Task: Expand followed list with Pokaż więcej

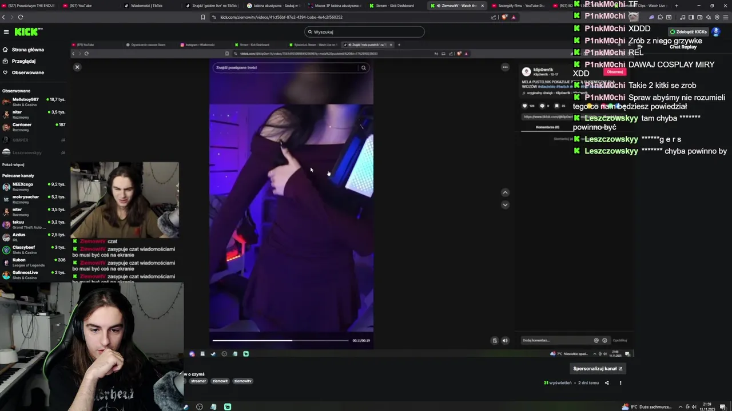Action: [13, 164]
